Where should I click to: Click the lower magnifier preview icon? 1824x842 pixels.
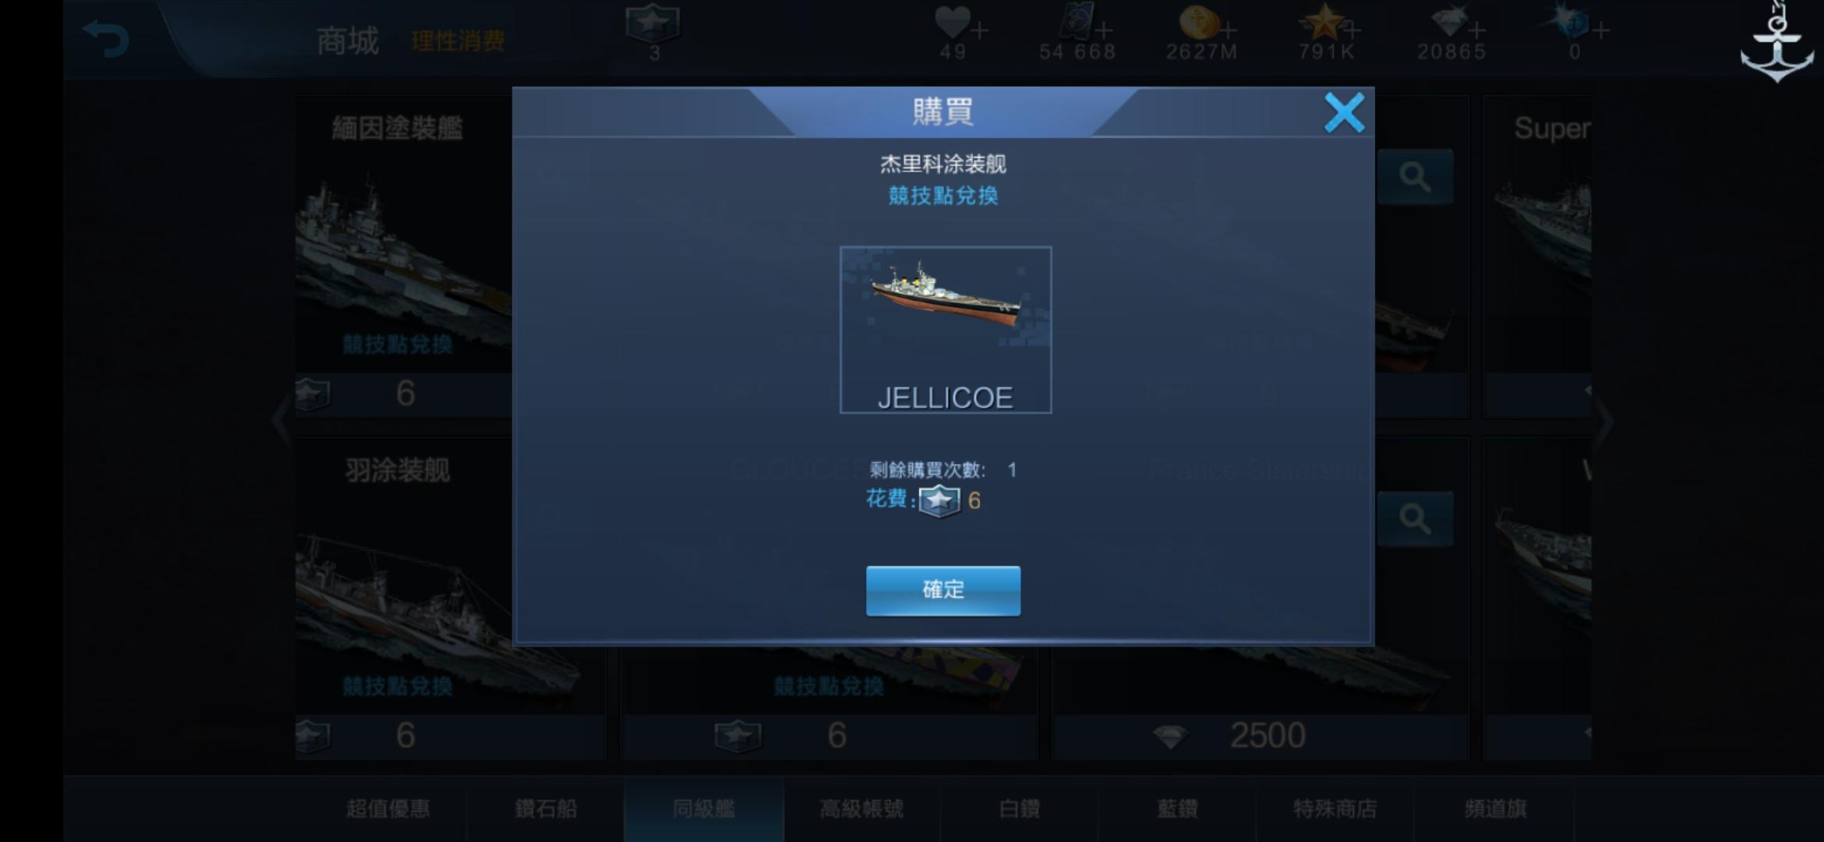[1415, 519]
